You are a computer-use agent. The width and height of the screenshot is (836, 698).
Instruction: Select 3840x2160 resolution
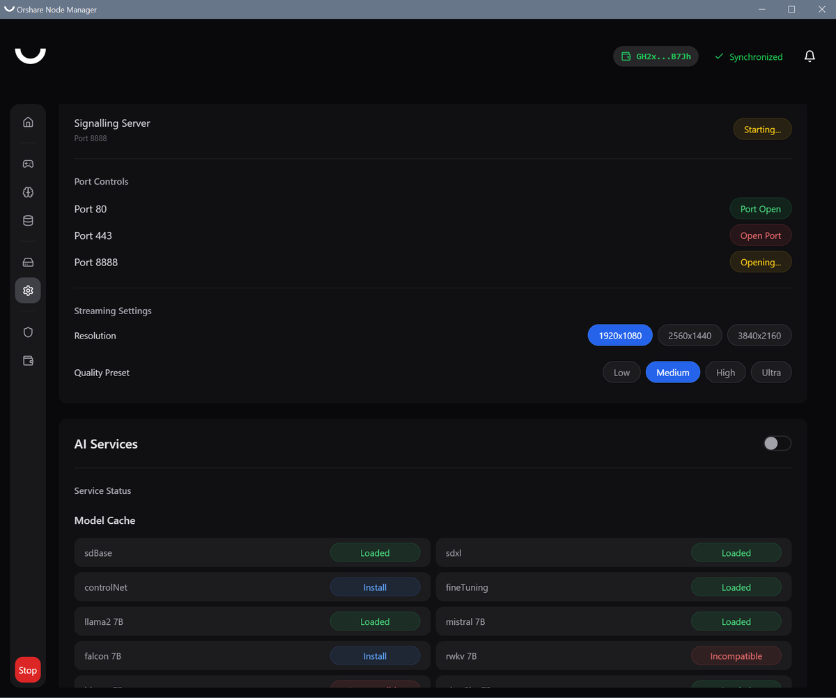coord(759,336)
